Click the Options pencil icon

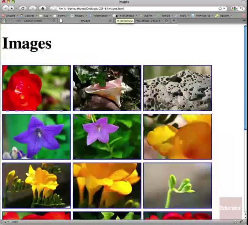[217, 16]
